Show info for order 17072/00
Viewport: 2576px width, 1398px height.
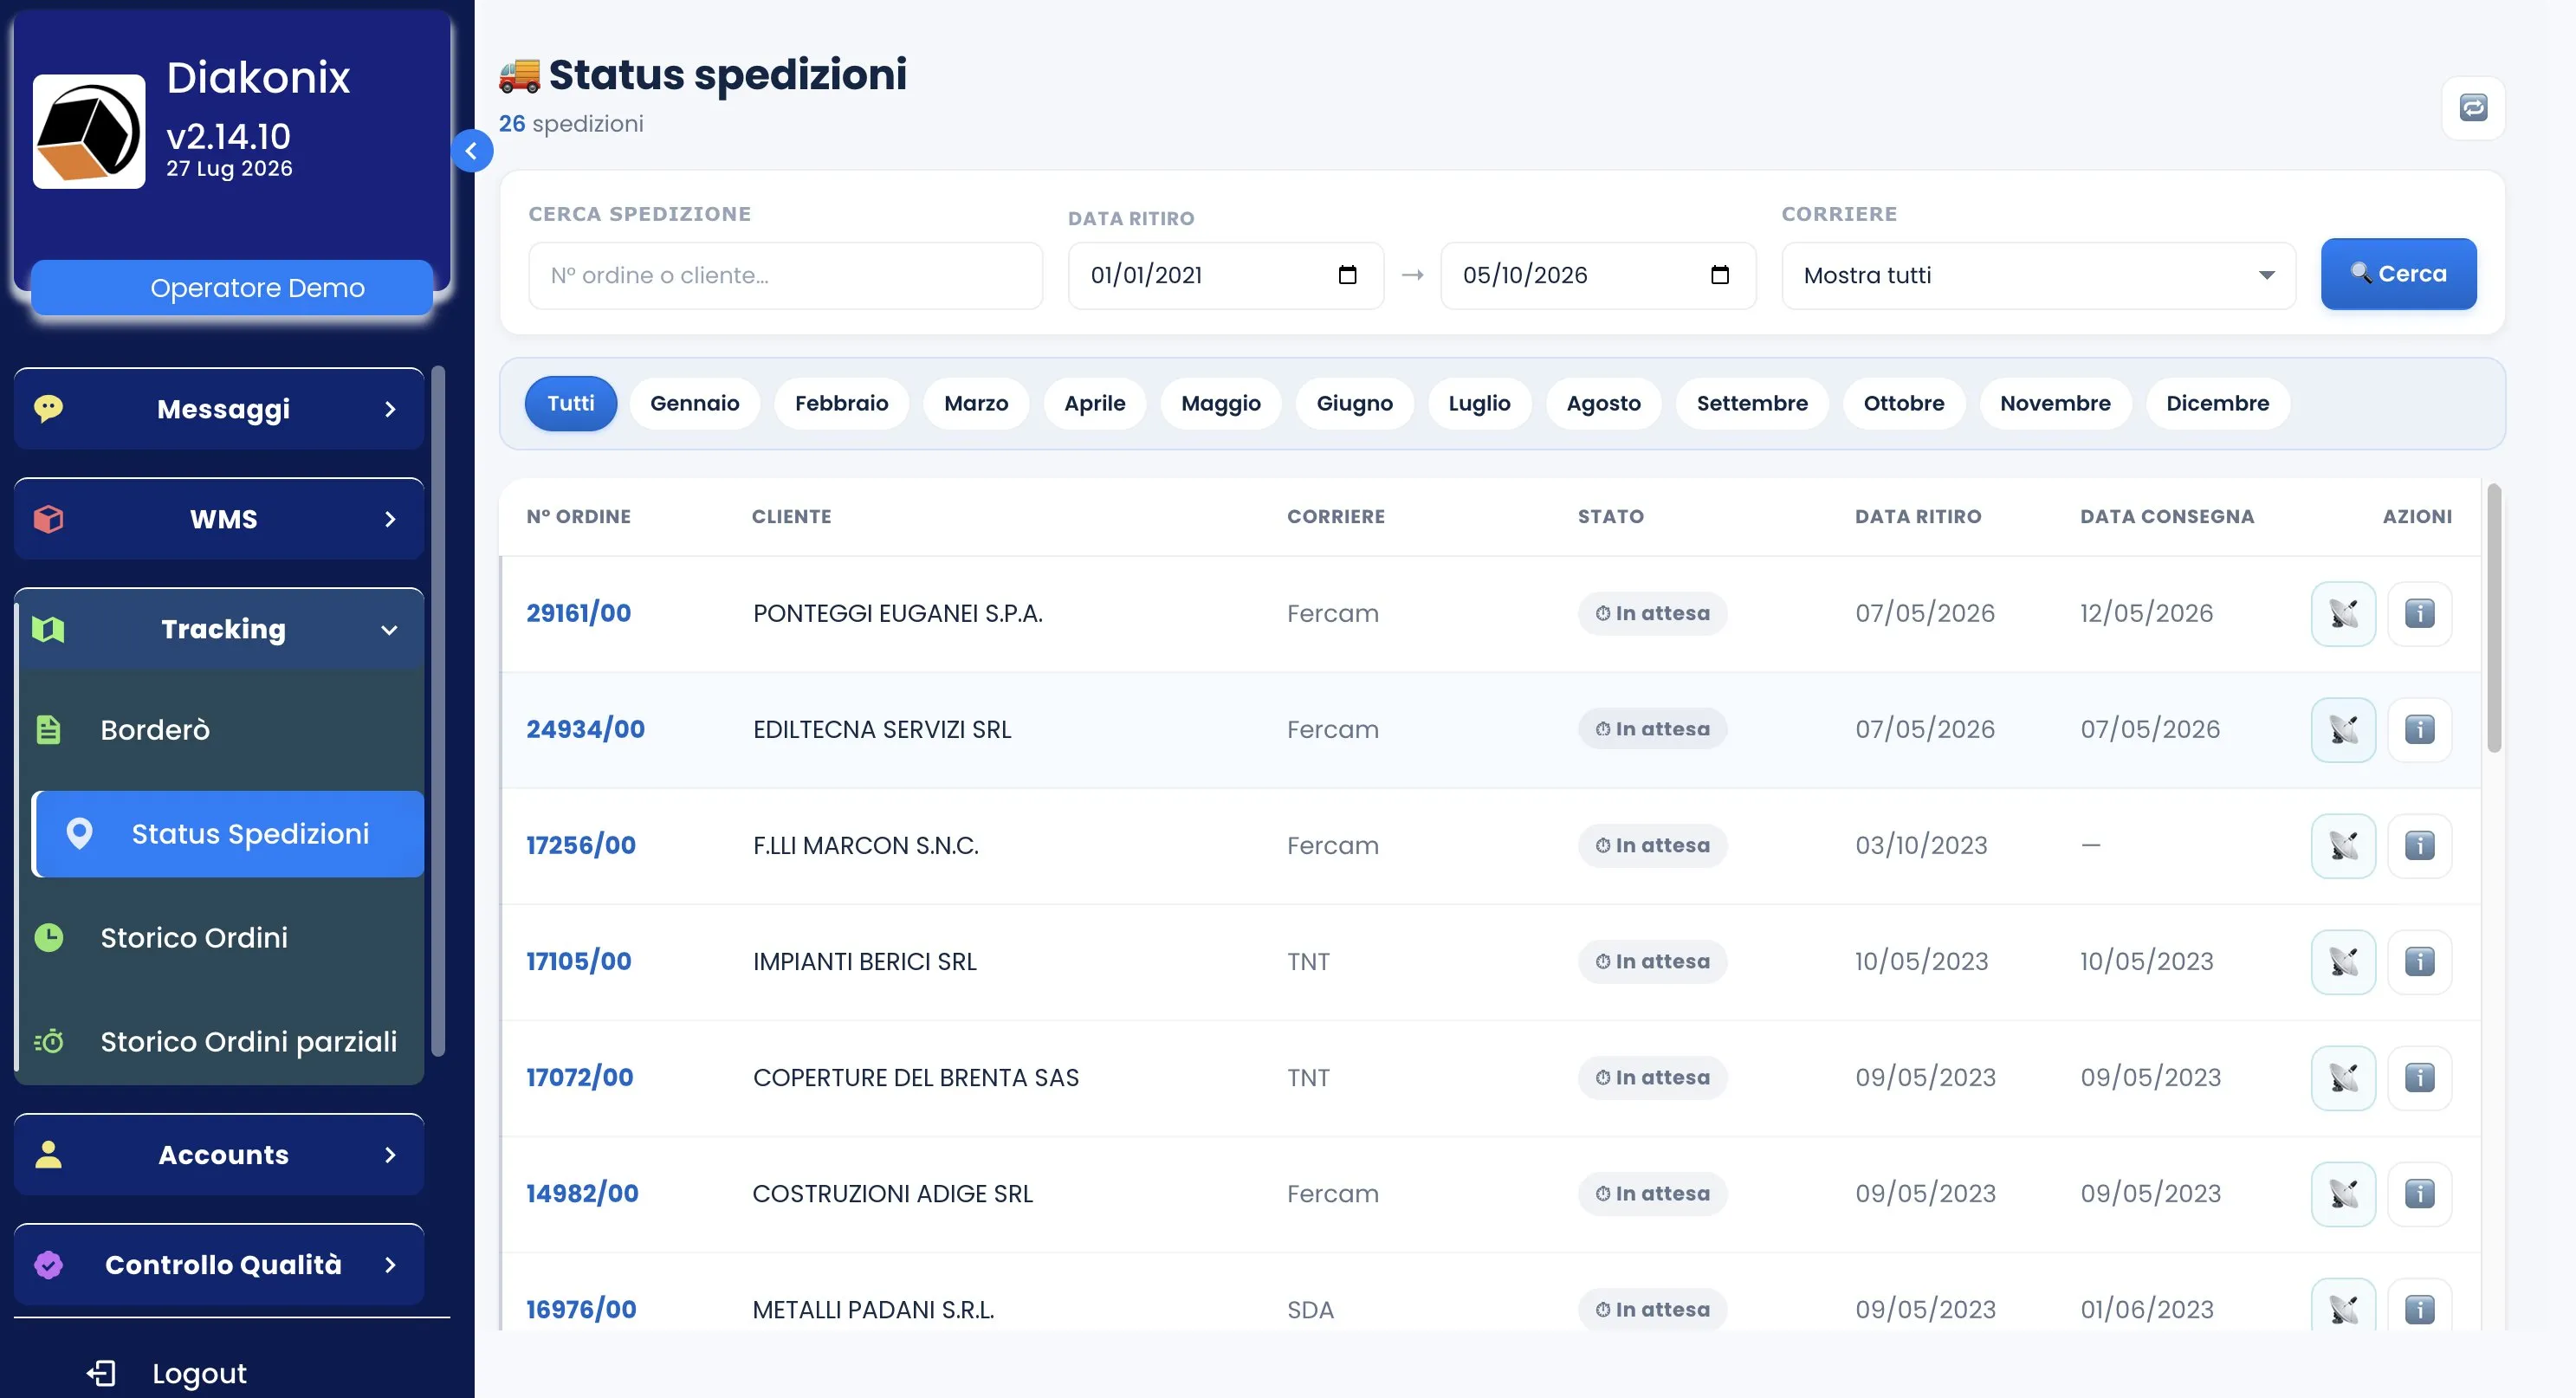2419,1077
